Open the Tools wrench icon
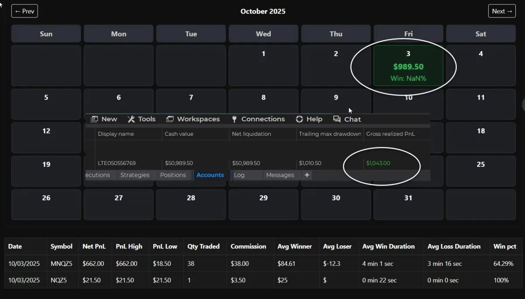Image resolution: width=525 pixels, height=299 pixels. tap(131, 119)
